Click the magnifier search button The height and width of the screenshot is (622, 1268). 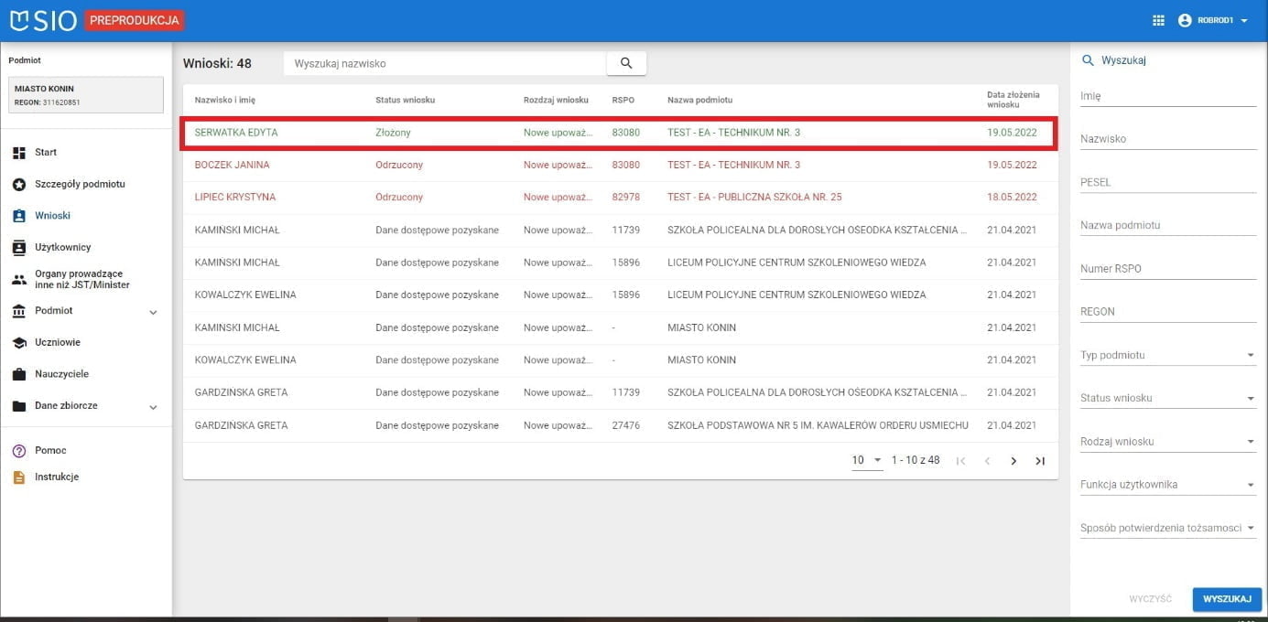pos(626,63)
